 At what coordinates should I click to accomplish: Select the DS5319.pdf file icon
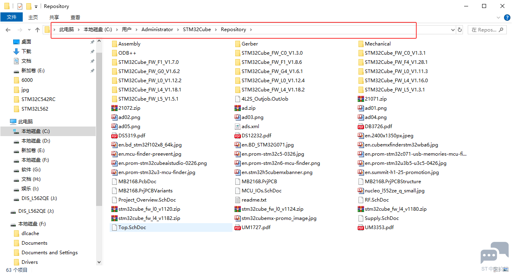pos(114,136)
